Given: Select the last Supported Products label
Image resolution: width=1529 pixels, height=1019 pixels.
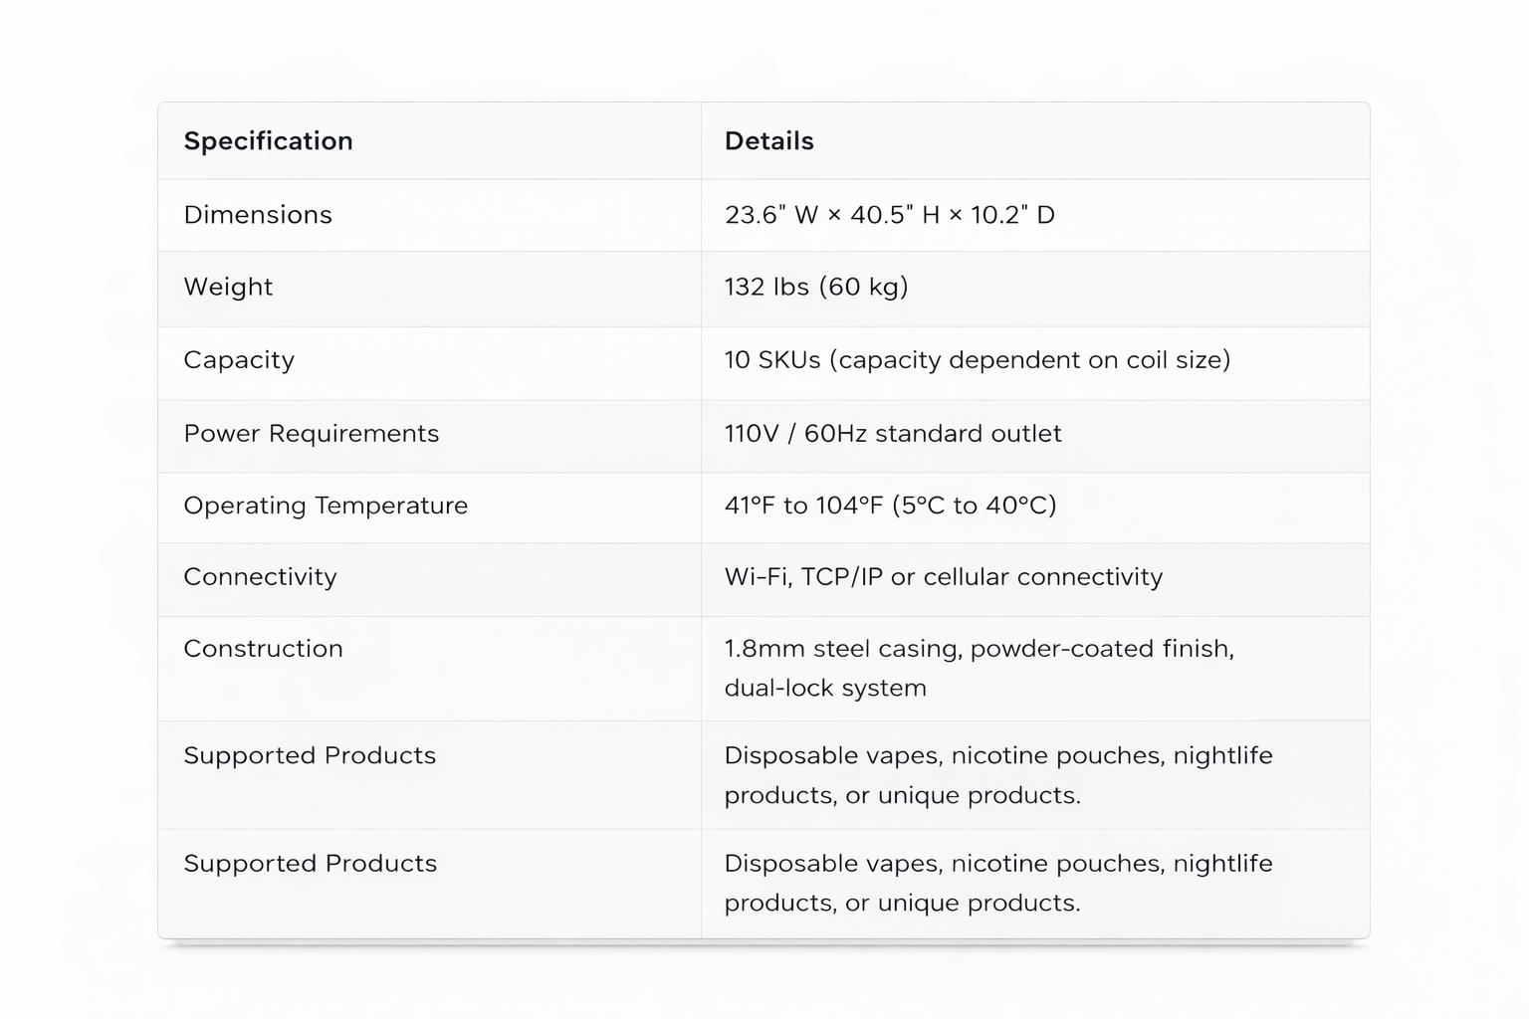Looking at the screenshot, I should [x=310, y=864].
